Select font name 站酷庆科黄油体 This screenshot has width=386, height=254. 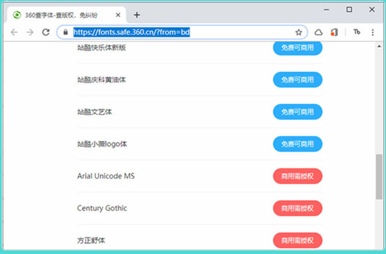[102, 79]
